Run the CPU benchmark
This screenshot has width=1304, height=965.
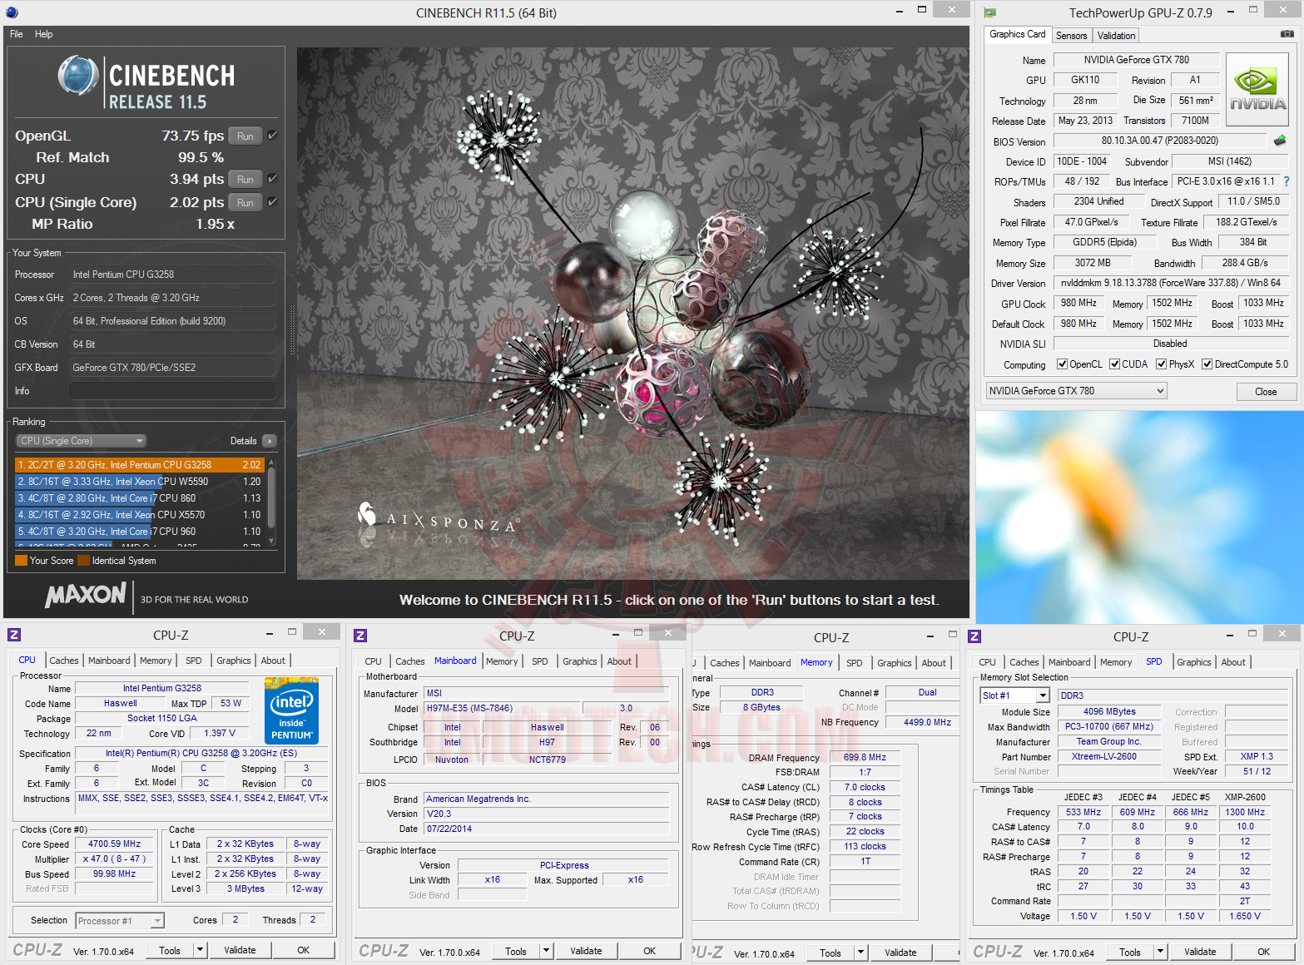[x=245, y=179]
